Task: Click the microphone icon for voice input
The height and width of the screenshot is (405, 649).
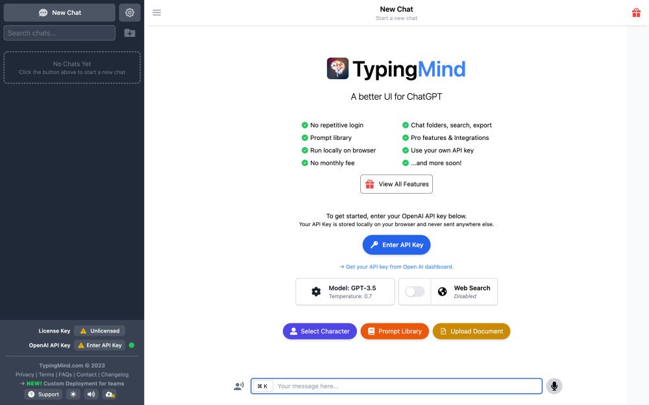Action: coord(554,386)
